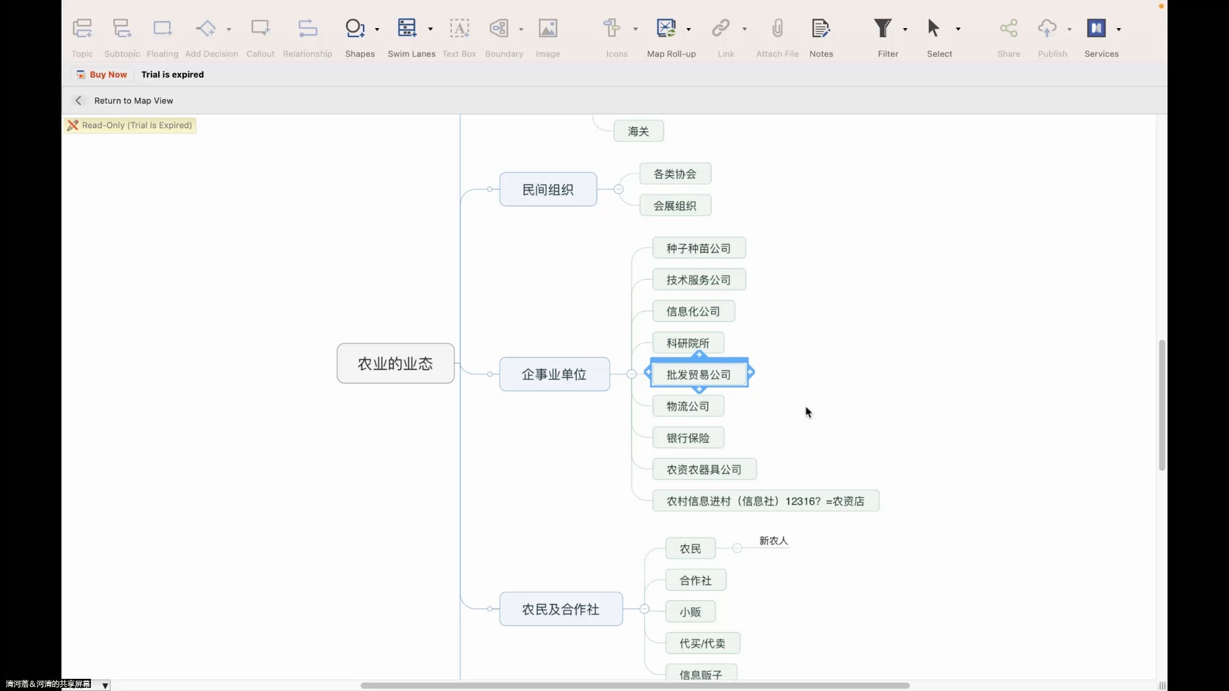The height and width of the screenshot is (691, 1229).
Task: Select the 技术服务公司 subtopic
Action: click(x=699, y=280)
